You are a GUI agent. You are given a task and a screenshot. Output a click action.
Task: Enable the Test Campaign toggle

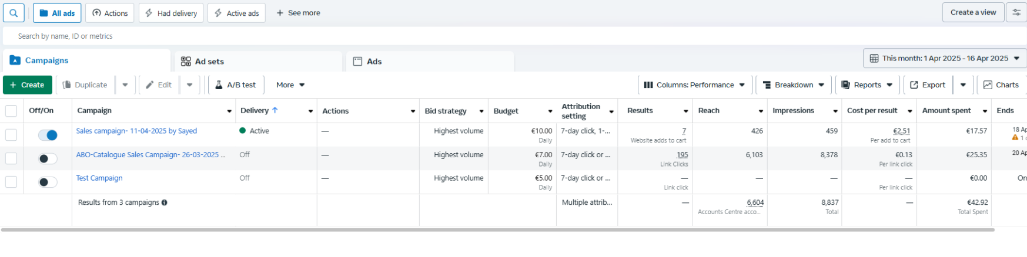click(x=48, y=182)
